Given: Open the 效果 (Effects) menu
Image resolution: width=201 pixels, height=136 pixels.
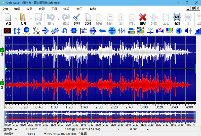Looking at the screenshot, I should pyautogui.click(x=29, y=9).
